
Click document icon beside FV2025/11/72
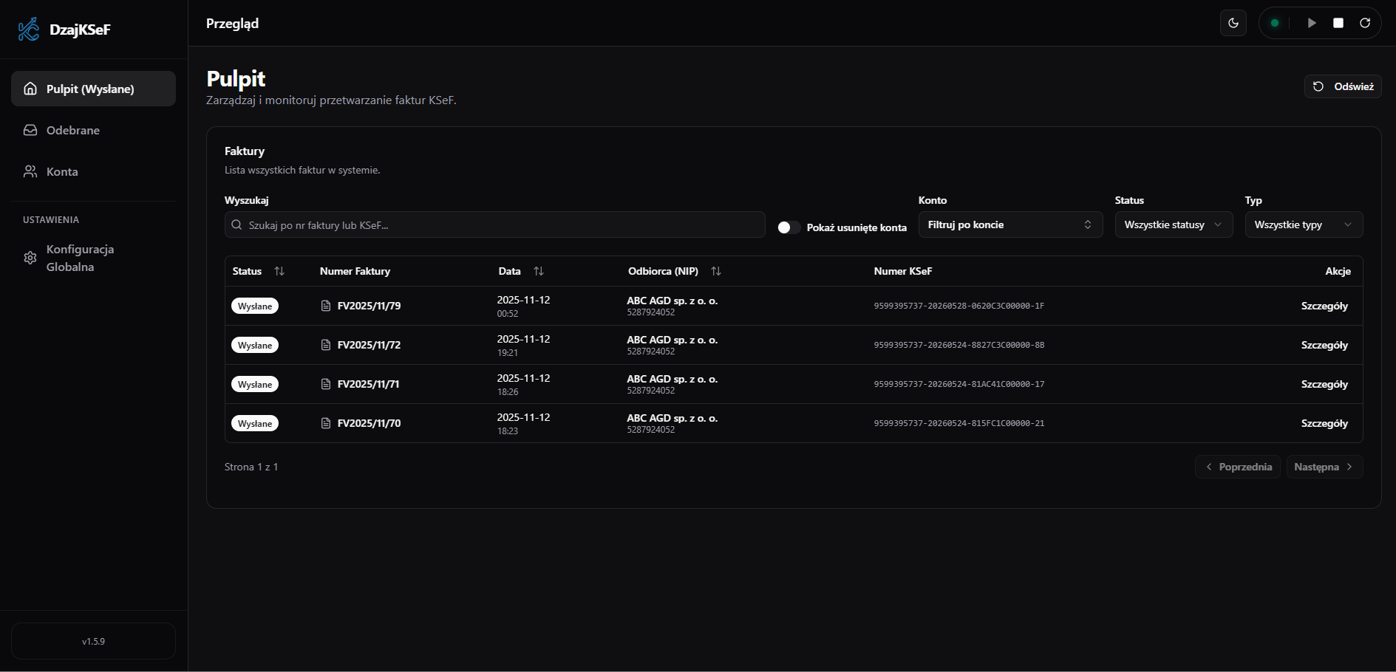pos(326,345)
